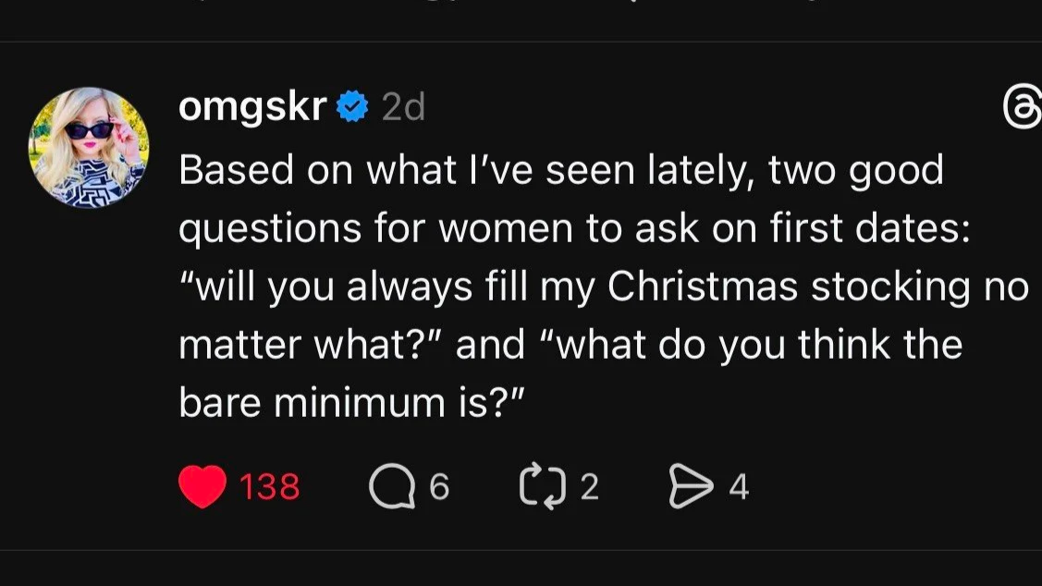This screenshot has height=586, width=1042.
Task: Click the 2d timestamp
Action: click(403, 109)
